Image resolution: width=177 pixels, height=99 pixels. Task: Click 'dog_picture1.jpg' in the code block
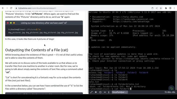17,32
